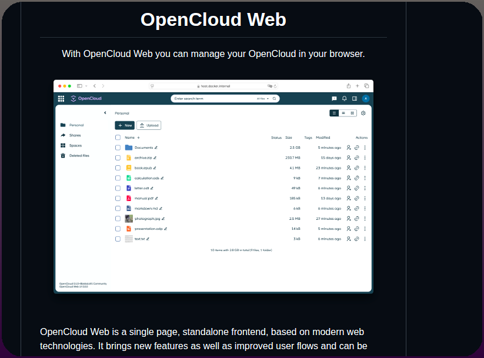Viewport: 484px width, 358px height.
Task: Sort by Name column arrow
Action: [139, 138]
